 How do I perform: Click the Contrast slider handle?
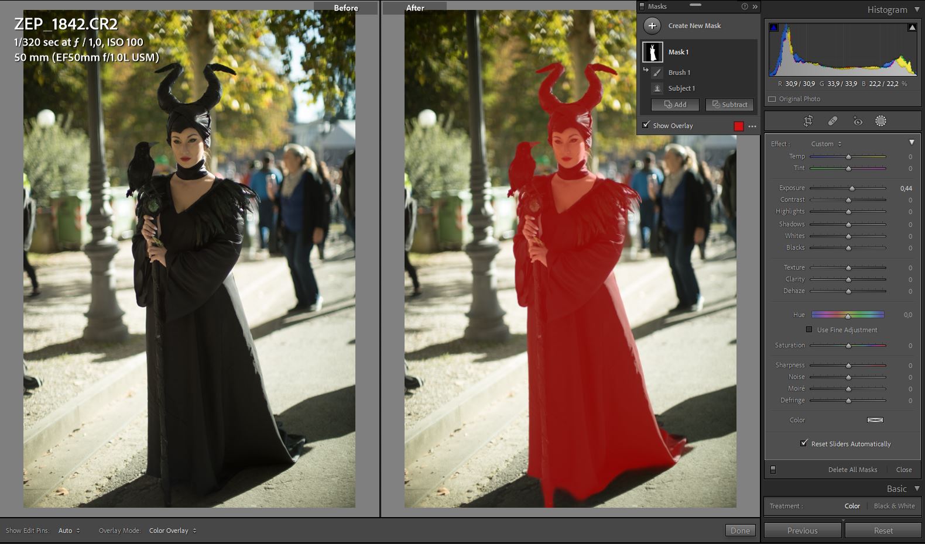[x=848, y=200]
